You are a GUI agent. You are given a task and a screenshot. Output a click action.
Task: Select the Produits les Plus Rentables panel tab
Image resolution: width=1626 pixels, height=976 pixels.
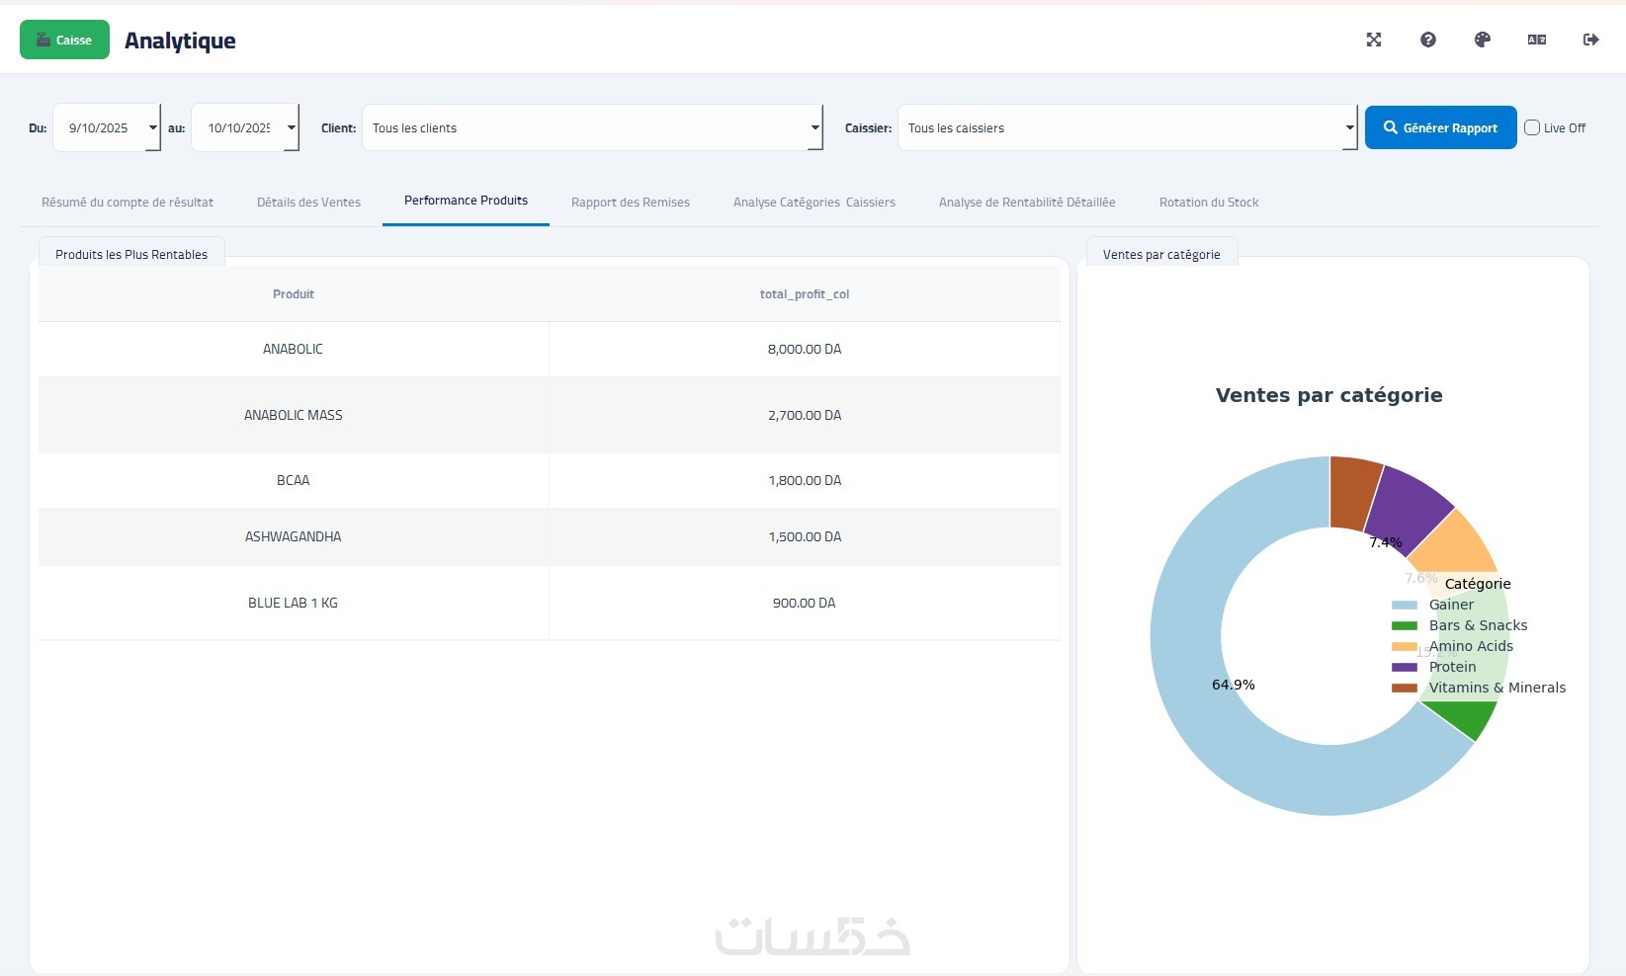[x=131, y=254]
